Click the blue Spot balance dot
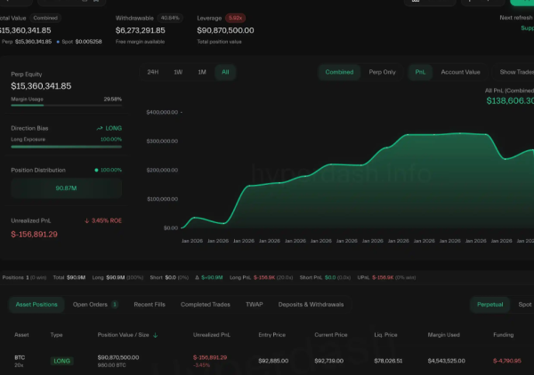Image resolution: width=534 pixels, height=375 pixels. (59, 41)
